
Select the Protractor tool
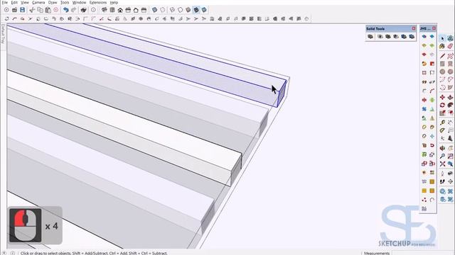click(442, 130)
